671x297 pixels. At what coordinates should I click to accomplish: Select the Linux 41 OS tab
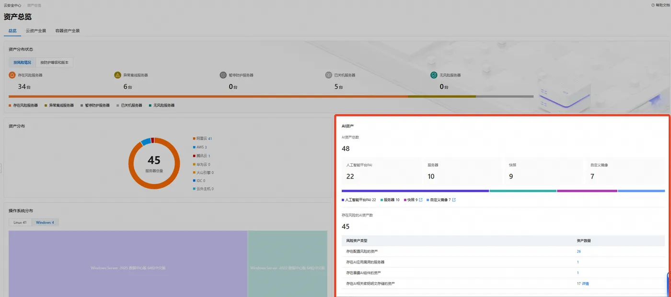[x=20, y=222]
